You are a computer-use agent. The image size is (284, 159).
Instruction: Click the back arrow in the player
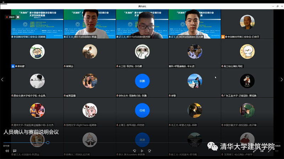(4, 2)
